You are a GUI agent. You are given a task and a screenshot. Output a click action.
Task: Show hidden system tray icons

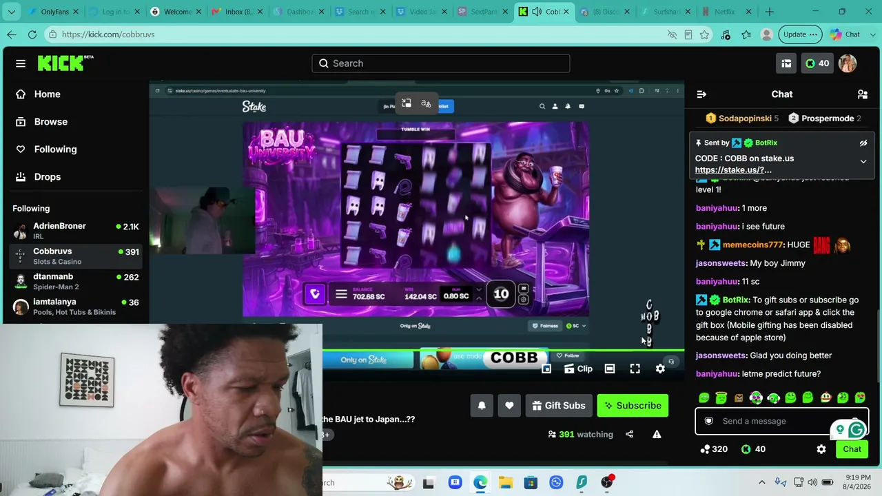[x=761, y=482]
